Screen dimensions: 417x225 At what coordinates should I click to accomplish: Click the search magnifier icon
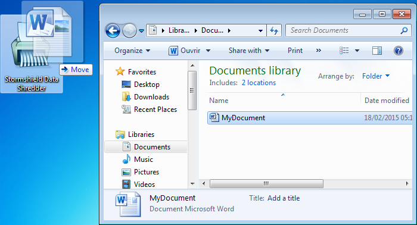(404, 30)
